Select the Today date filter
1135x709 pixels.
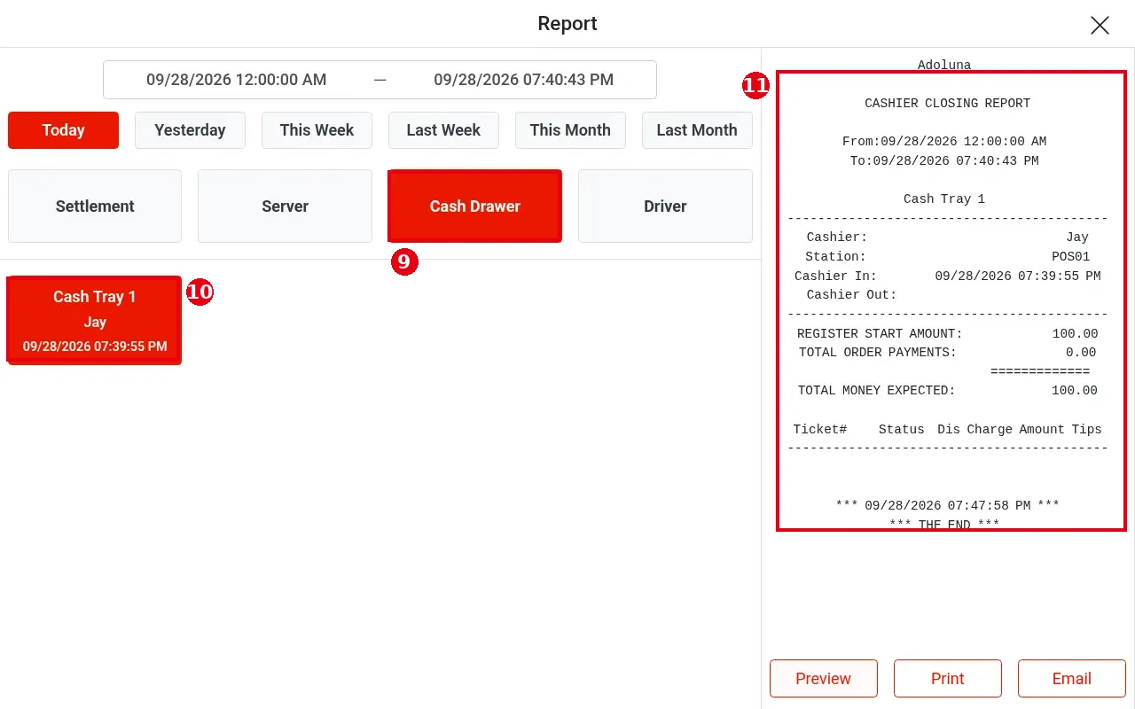pos(63,130)
